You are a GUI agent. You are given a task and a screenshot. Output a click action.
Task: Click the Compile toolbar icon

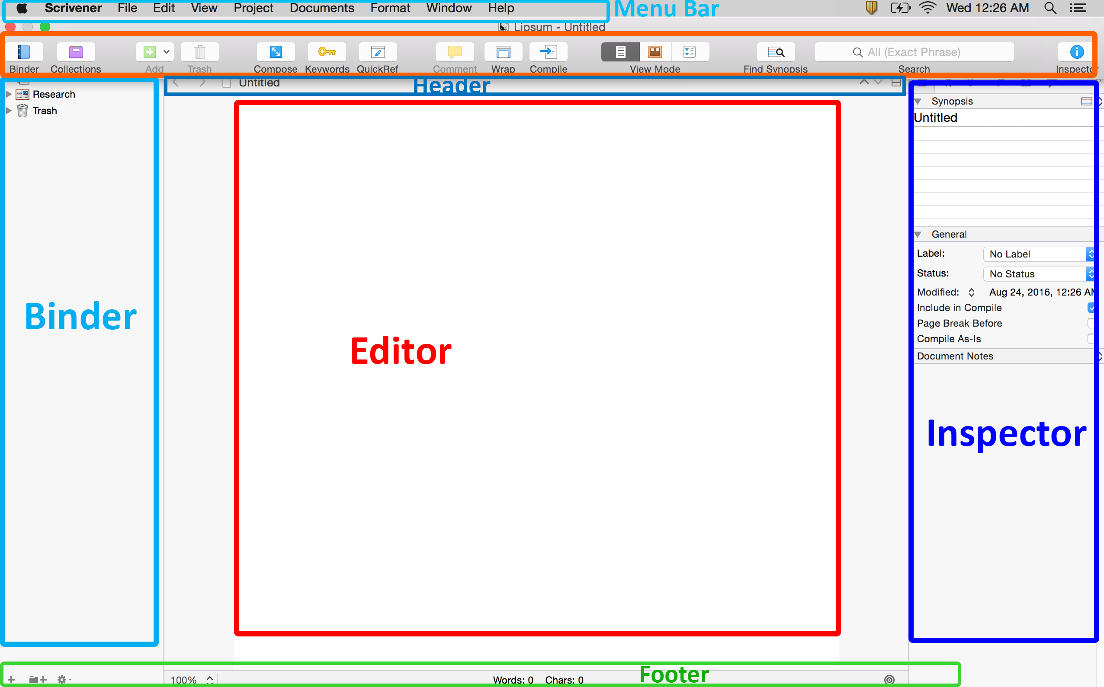[548, 52]
